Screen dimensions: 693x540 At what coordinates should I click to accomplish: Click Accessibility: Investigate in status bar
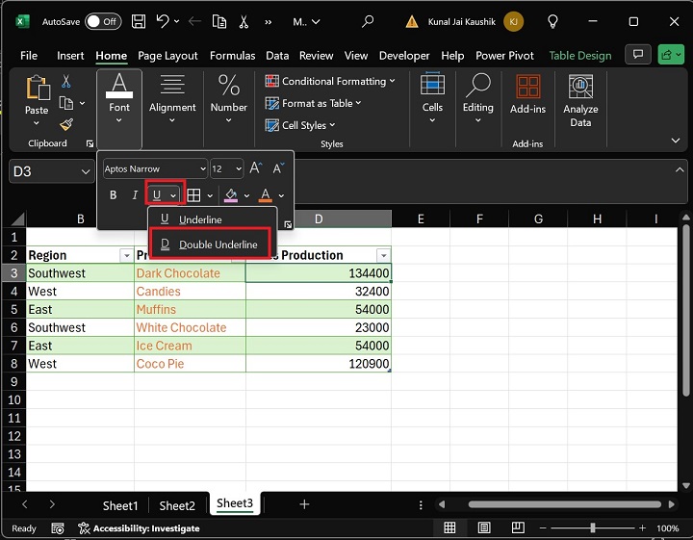[x=139, y=528]
